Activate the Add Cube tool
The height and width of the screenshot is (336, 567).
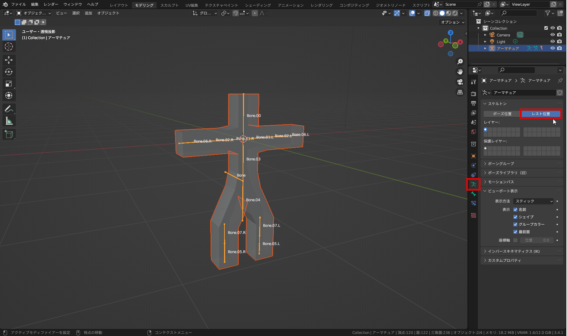pos(9,134)
